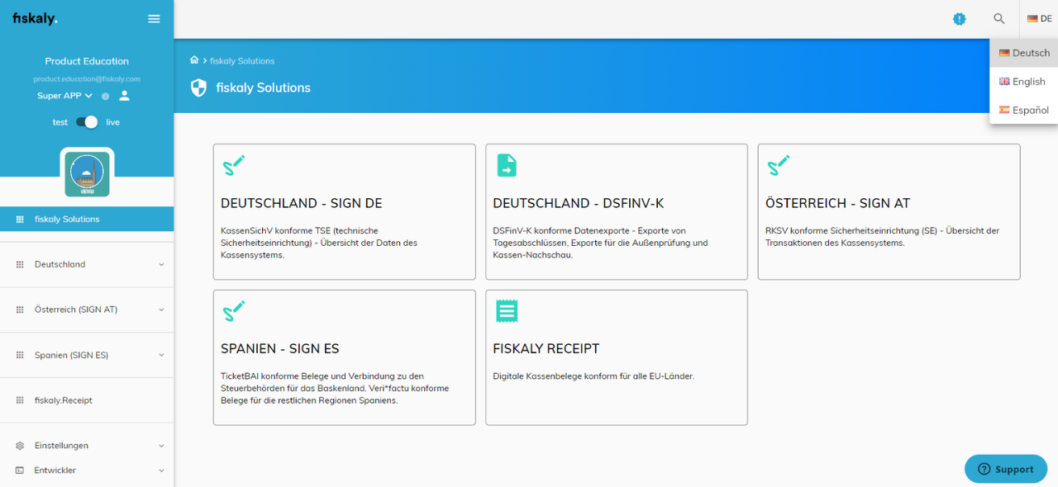
Task: Click 'TicketBAI konforme Belege' description text
Action: click(335, 388)
